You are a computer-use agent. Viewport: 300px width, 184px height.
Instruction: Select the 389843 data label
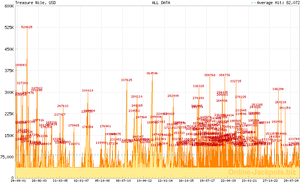[x=21, y=65]
